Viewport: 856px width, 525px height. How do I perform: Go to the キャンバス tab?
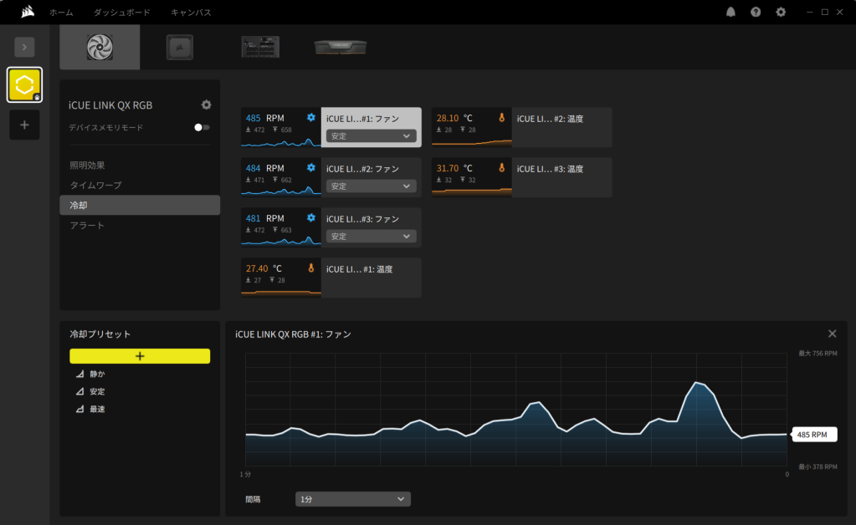click(191, 12)
